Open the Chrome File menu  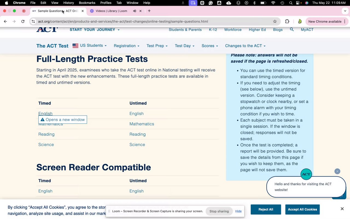pyautogui.click(x=33, y=3)
